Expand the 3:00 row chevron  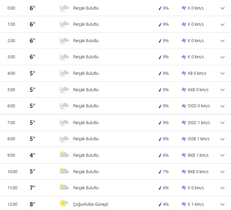point(222,57)
